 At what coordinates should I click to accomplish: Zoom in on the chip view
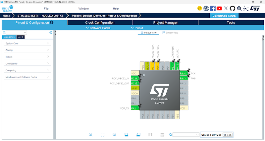click(90, 135)
